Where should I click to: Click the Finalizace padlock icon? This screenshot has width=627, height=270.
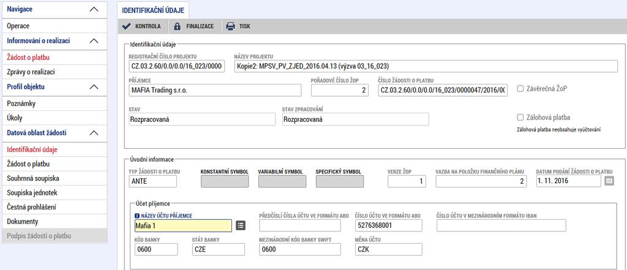pos(177,26)
